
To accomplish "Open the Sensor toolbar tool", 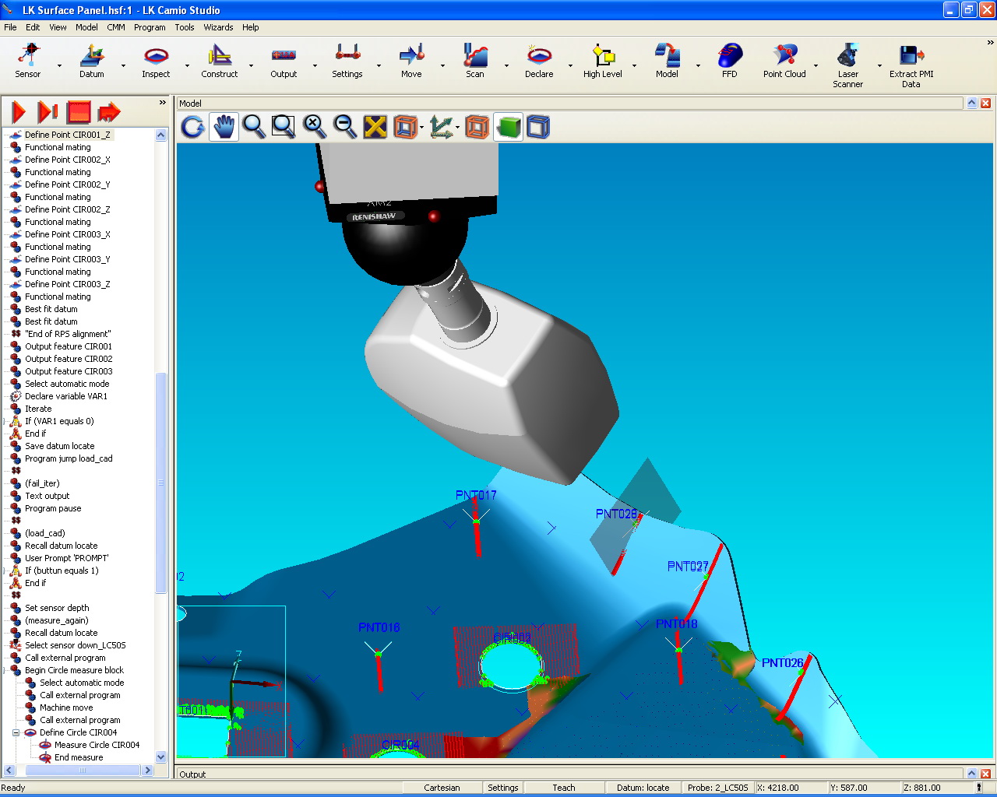I will point(28,61).
